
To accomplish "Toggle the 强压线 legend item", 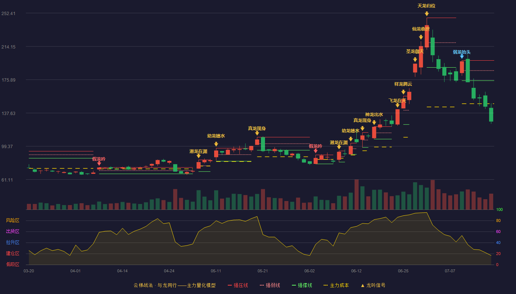I will pos(238,285).
